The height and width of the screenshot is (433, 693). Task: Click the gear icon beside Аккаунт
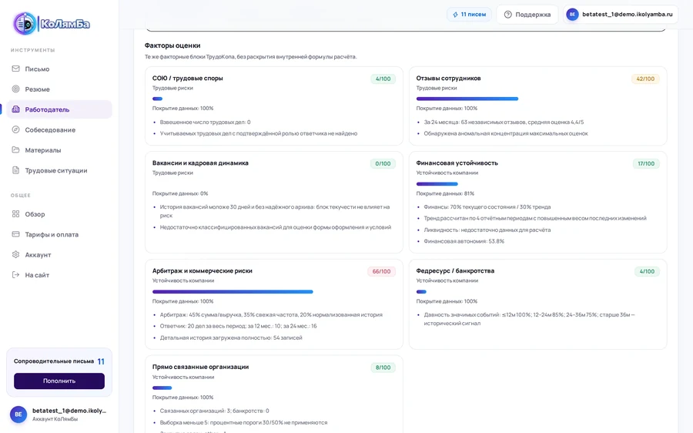pyautogui.click(x=16, y=255)
